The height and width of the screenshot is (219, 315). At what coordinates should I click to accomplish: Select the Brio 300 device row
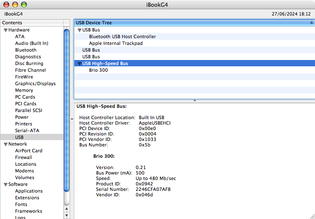[x=194, y=70]
